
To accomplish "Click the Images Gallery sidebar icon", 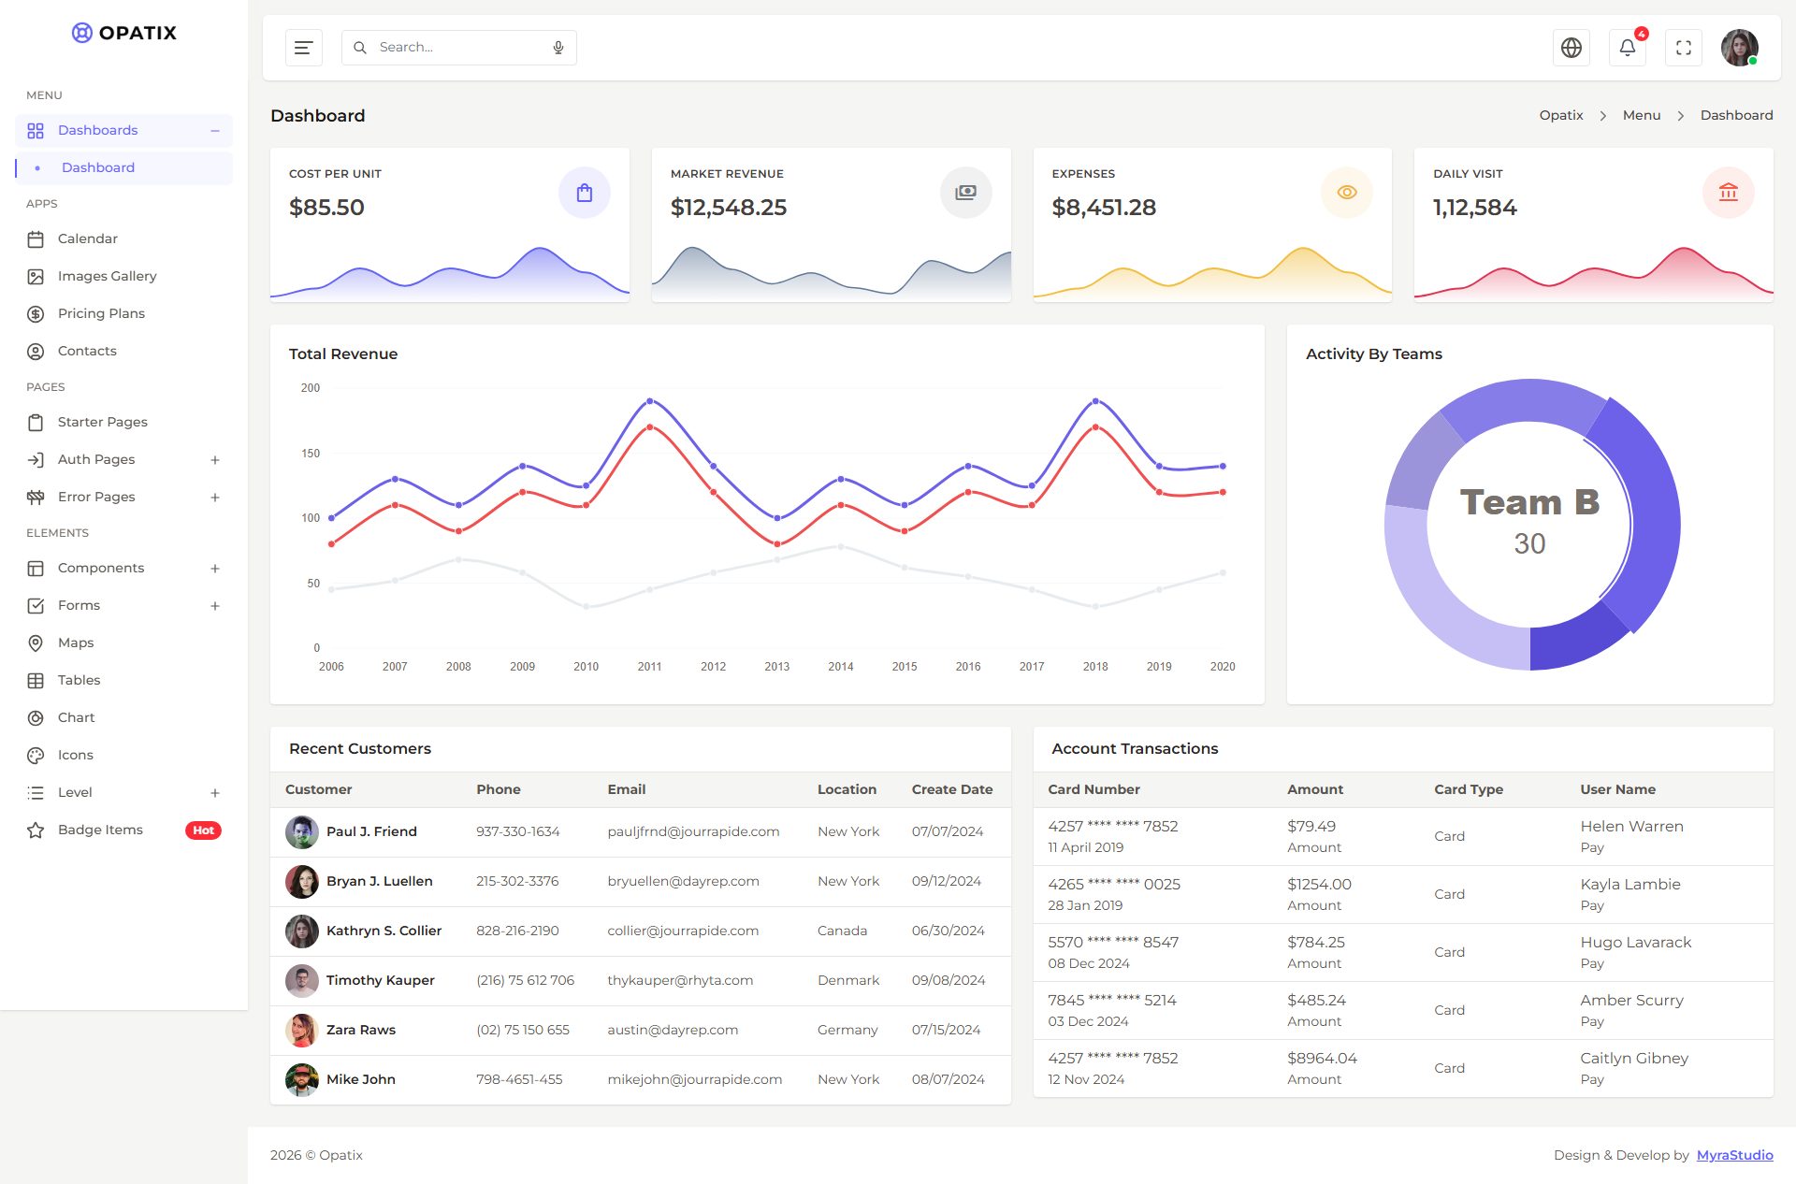I will [36, 277].
